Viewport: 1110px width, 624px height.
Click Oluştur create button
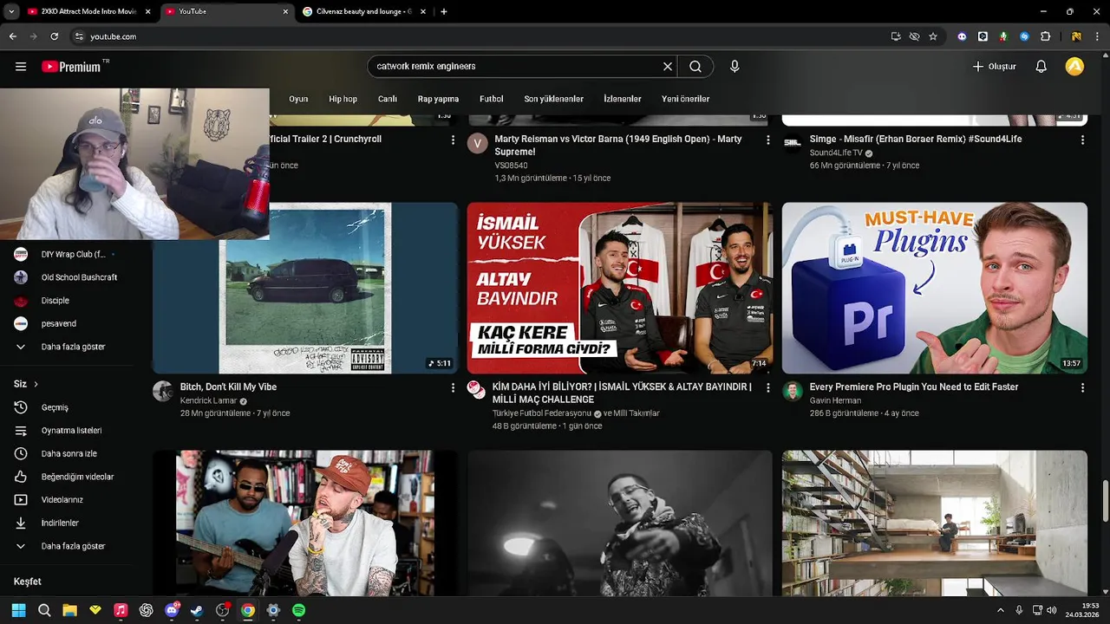(x=994, y=67)
